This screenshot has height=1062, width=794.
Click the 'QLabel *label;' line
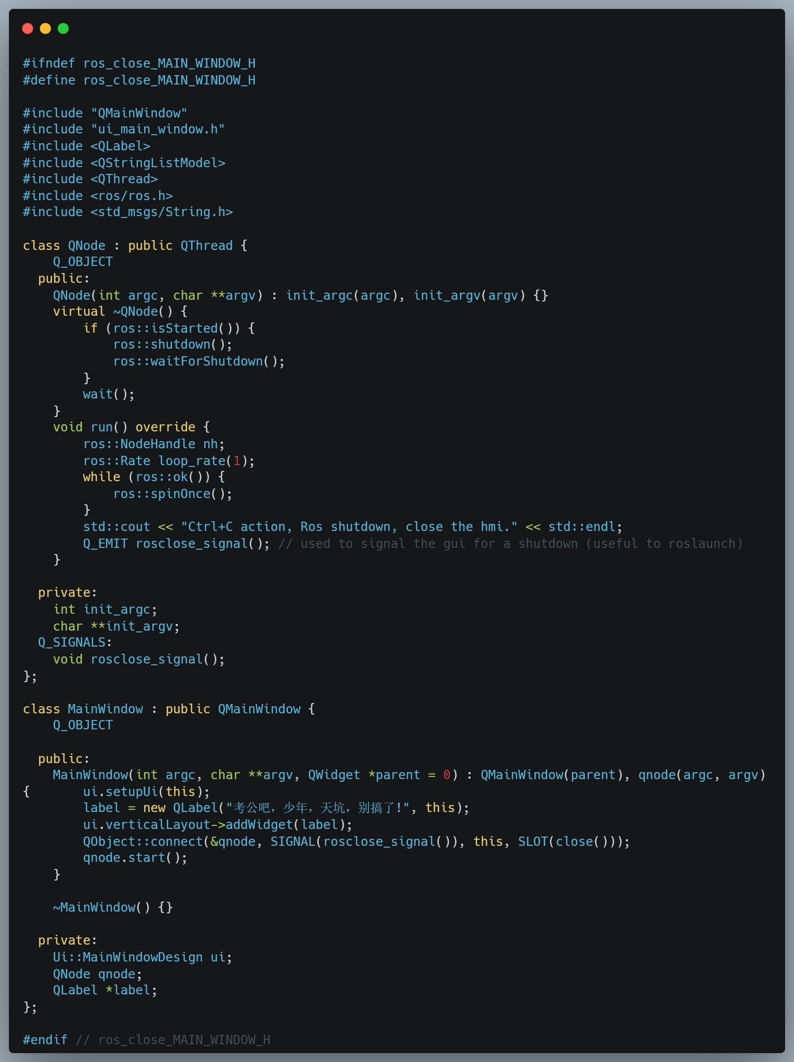tap(105, 991)
